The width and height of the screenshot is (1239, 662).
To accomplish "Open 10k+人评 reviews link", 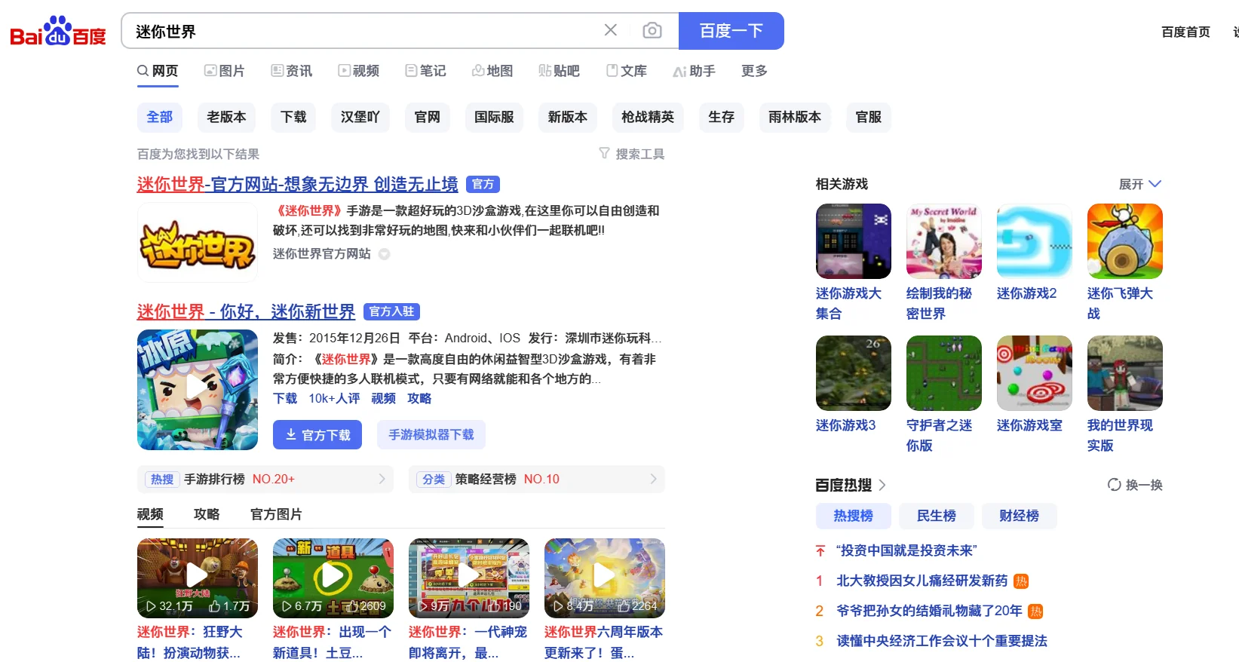I will (334, 398).
